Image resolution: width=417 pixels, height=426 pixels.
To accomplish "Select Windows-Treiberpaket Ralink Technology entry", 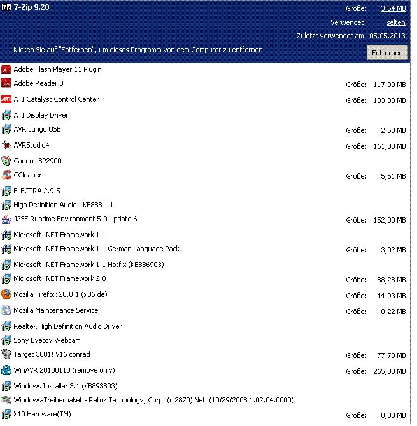I will 153,400.
